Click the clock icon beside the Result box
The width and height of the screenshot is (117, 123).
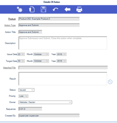point(110,82)
